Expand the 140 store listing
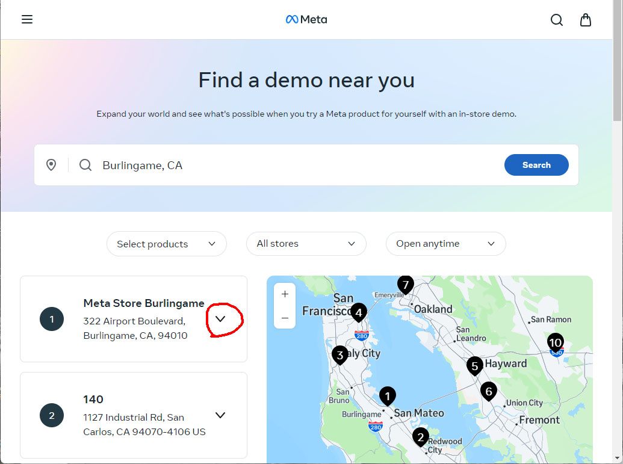The image size is (623, 464). coord(220,415)
